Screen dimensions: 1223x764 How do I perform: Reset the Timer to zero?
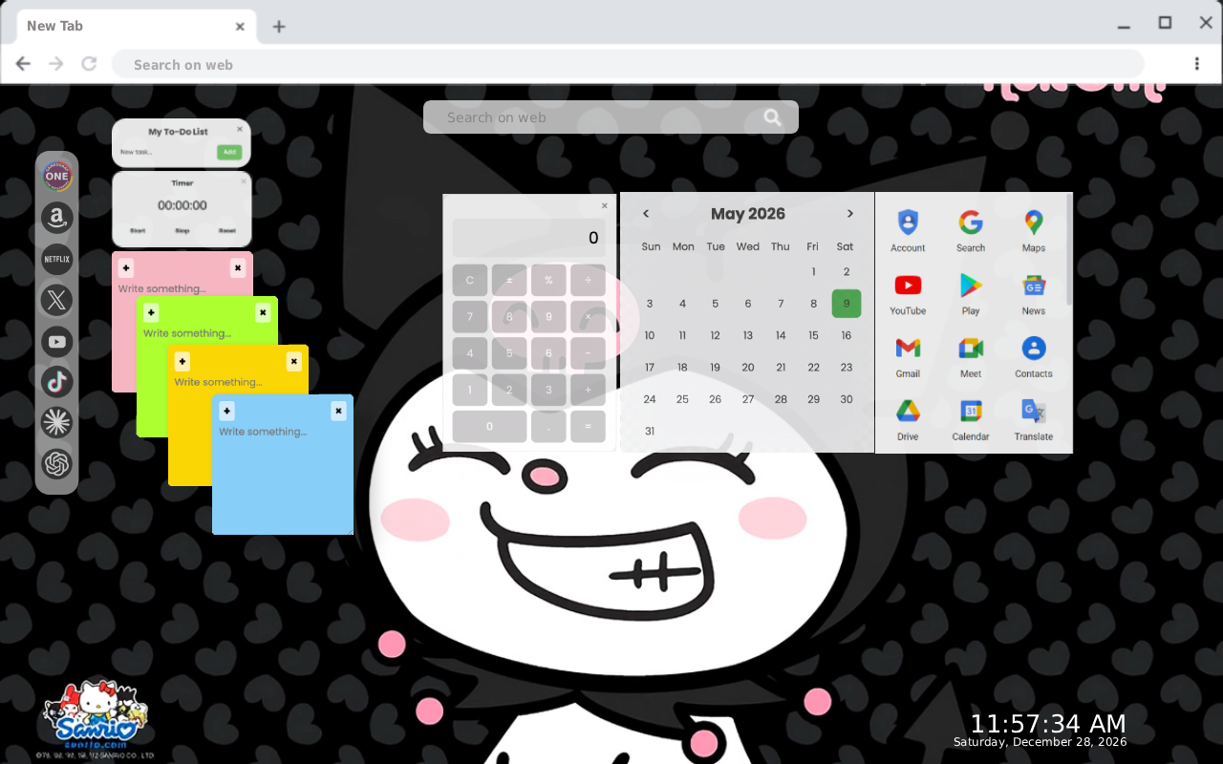coord(227,231)
